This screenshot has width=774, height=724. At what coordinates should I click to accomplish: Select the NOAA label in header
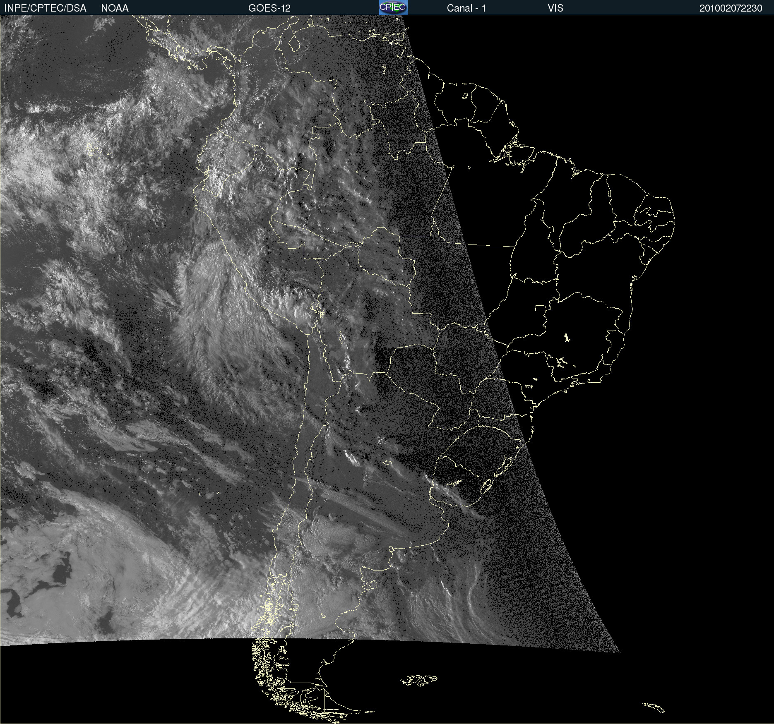coord(115,8)
